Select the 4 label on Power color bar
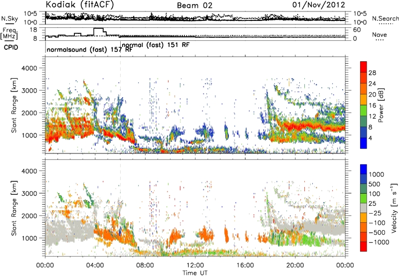 (371, 138)
